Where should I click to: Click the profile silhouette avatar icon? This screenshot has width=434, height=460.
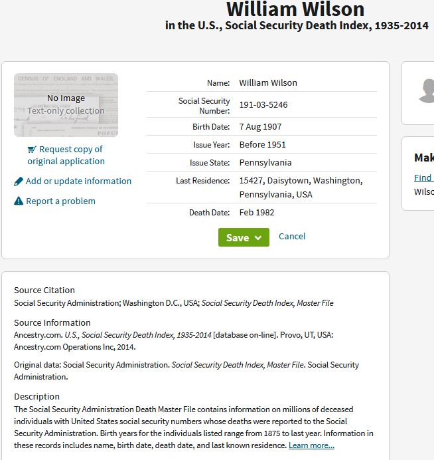(x=427, y=92)
